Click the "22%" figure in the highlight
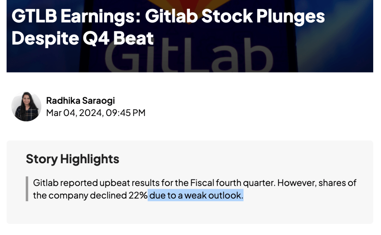This screenshot has width=381, height=235. 138,195
